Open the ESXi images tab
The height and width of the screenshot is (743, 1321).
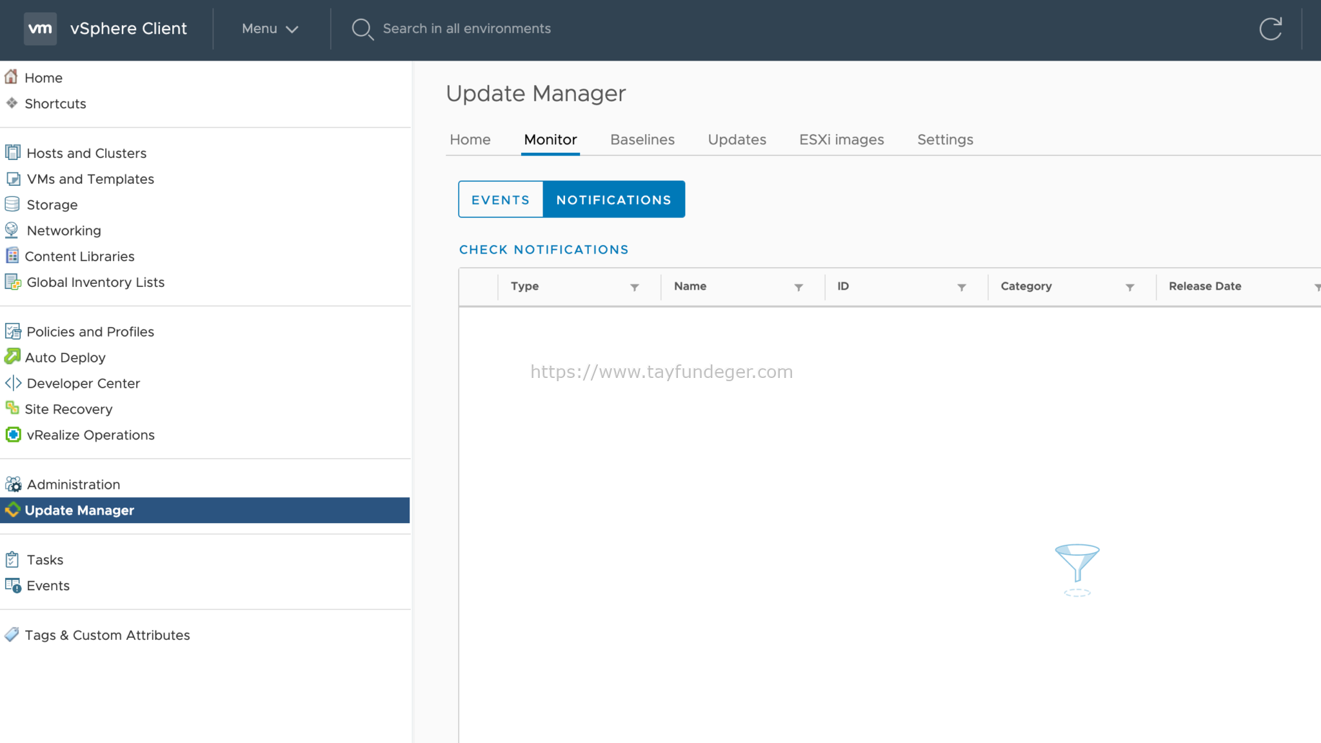[841, 139]
